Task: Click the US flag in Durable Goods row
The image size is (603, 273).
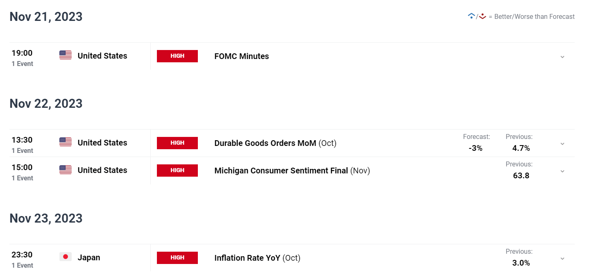Action: point(66,142)
